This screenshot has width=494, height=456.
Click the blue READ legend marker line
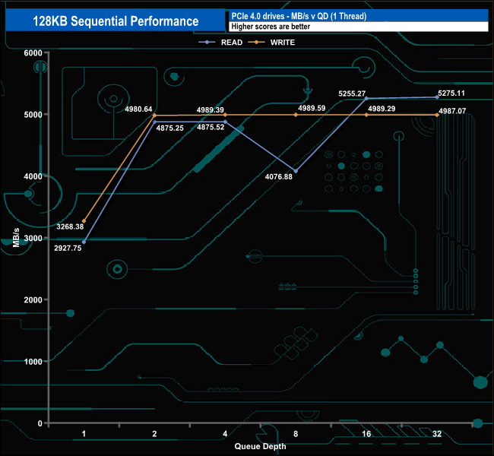point(207,43)
